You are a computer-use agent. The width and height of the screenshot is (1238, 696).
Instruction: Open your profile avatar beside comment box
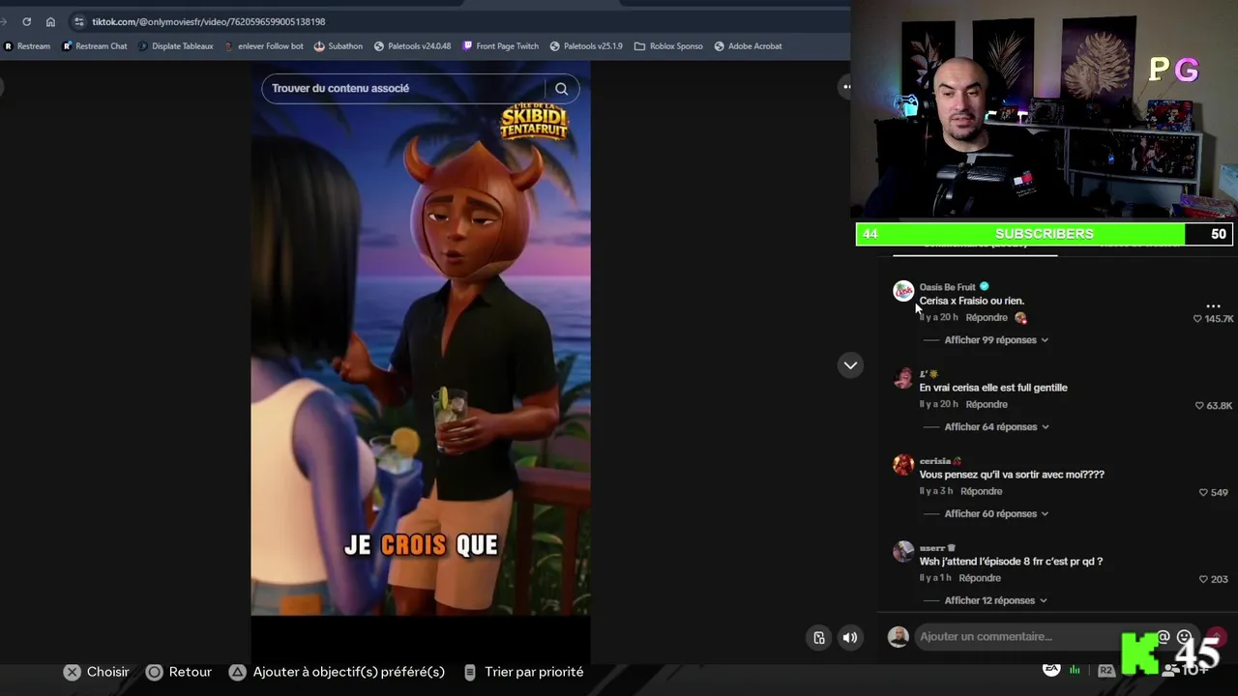coord(899,637)
